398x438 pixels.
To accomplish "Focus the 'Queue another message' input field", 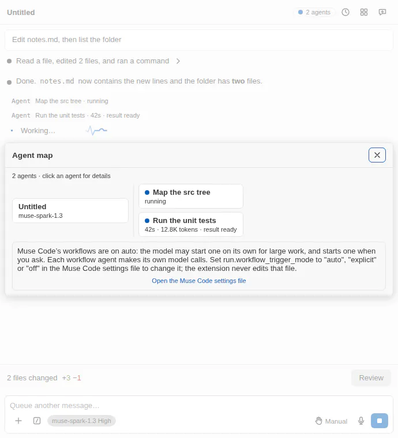I will (x=199, y=406).
